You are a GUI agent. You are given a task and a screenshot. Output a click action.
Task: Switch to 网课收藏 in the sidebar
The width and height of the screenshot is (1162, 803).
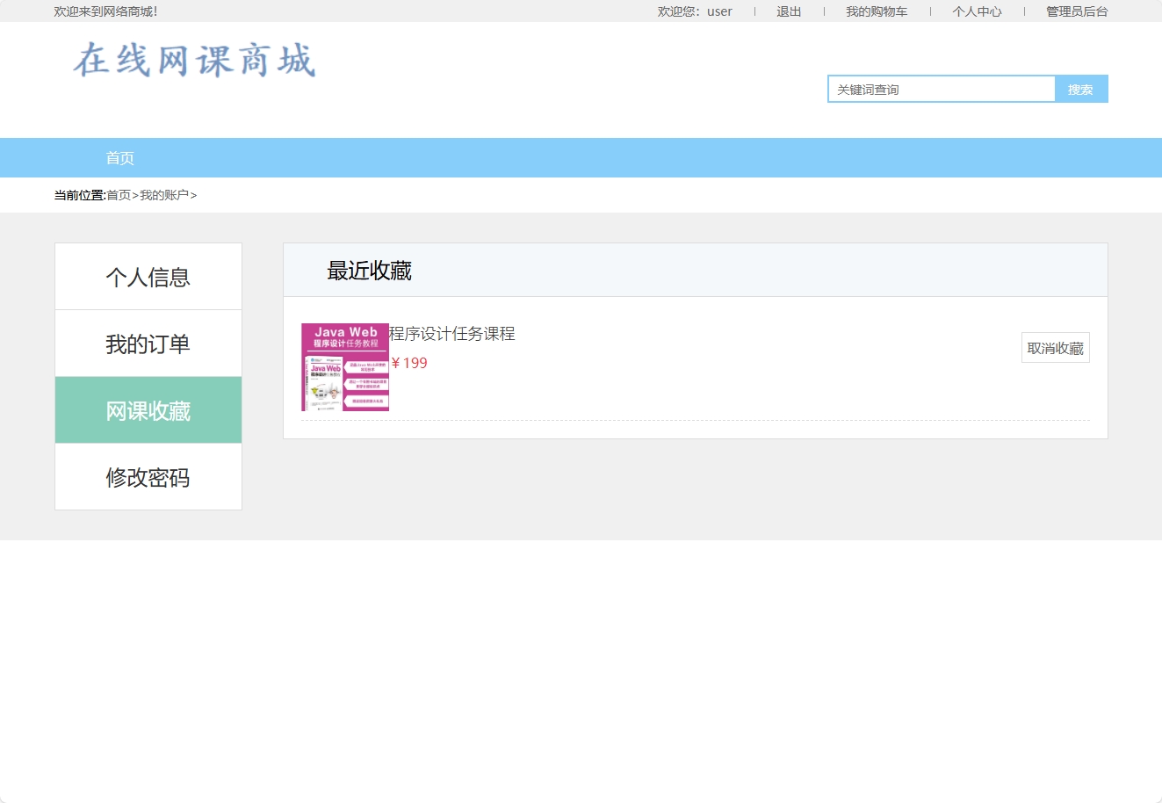(x=148, y=409)
